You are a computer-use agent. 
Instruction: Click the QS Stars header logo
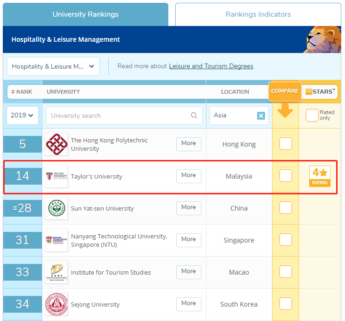320,91
